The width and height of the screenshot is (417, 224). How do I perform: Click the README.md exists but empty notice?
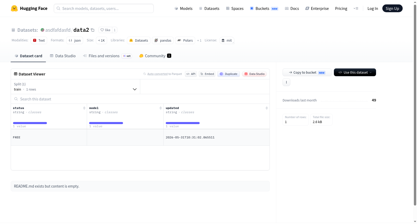[140, 186]
